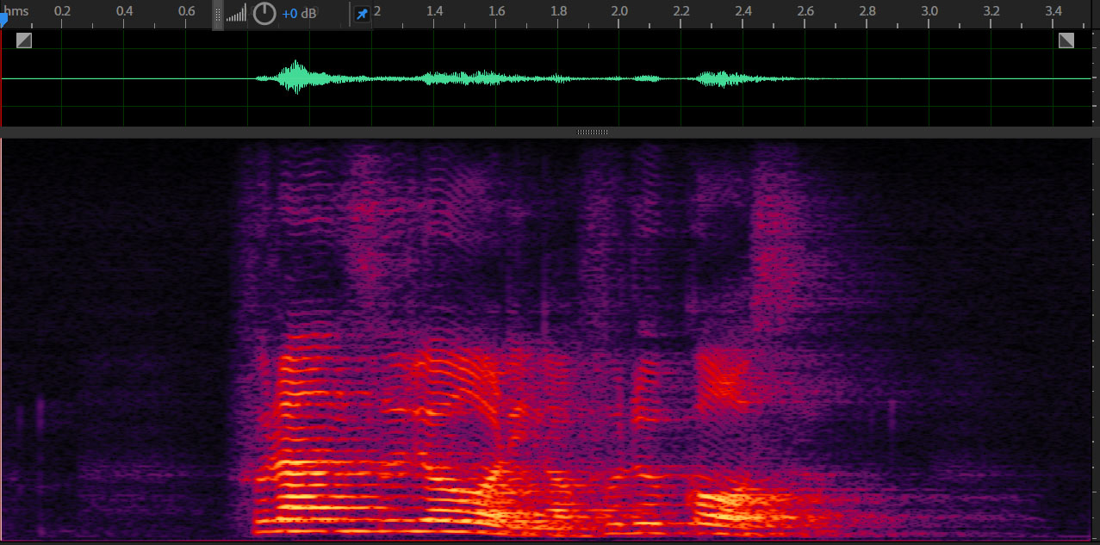
Task: Click the 2.0 mark on time ruler
Action: (x=619, y=11)
